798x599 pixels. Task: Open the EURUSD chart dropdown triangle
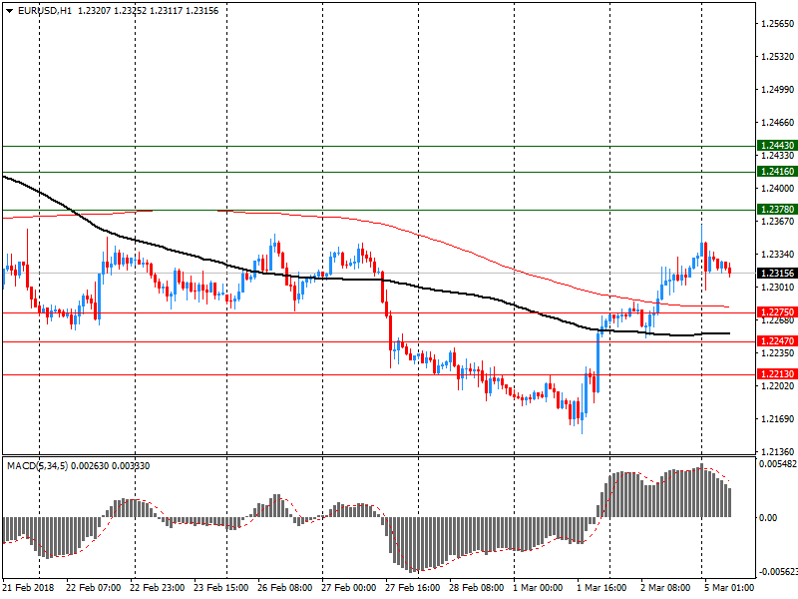[9, 11]
